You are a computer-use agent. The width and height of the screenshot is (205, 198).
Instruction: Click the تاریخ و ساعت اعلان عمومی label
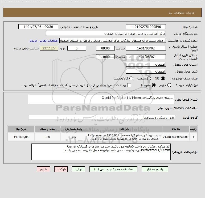pos(79,27)
